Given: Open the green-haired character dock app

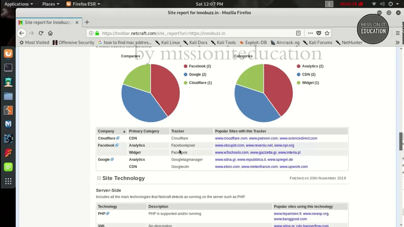Looking at the screenshot, I should point(8,82).
